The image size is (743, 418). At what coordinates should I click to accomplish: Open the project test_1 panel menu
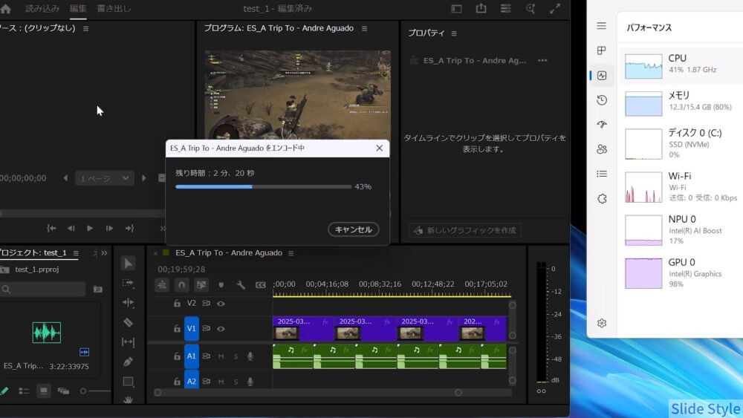coord(76,253)
